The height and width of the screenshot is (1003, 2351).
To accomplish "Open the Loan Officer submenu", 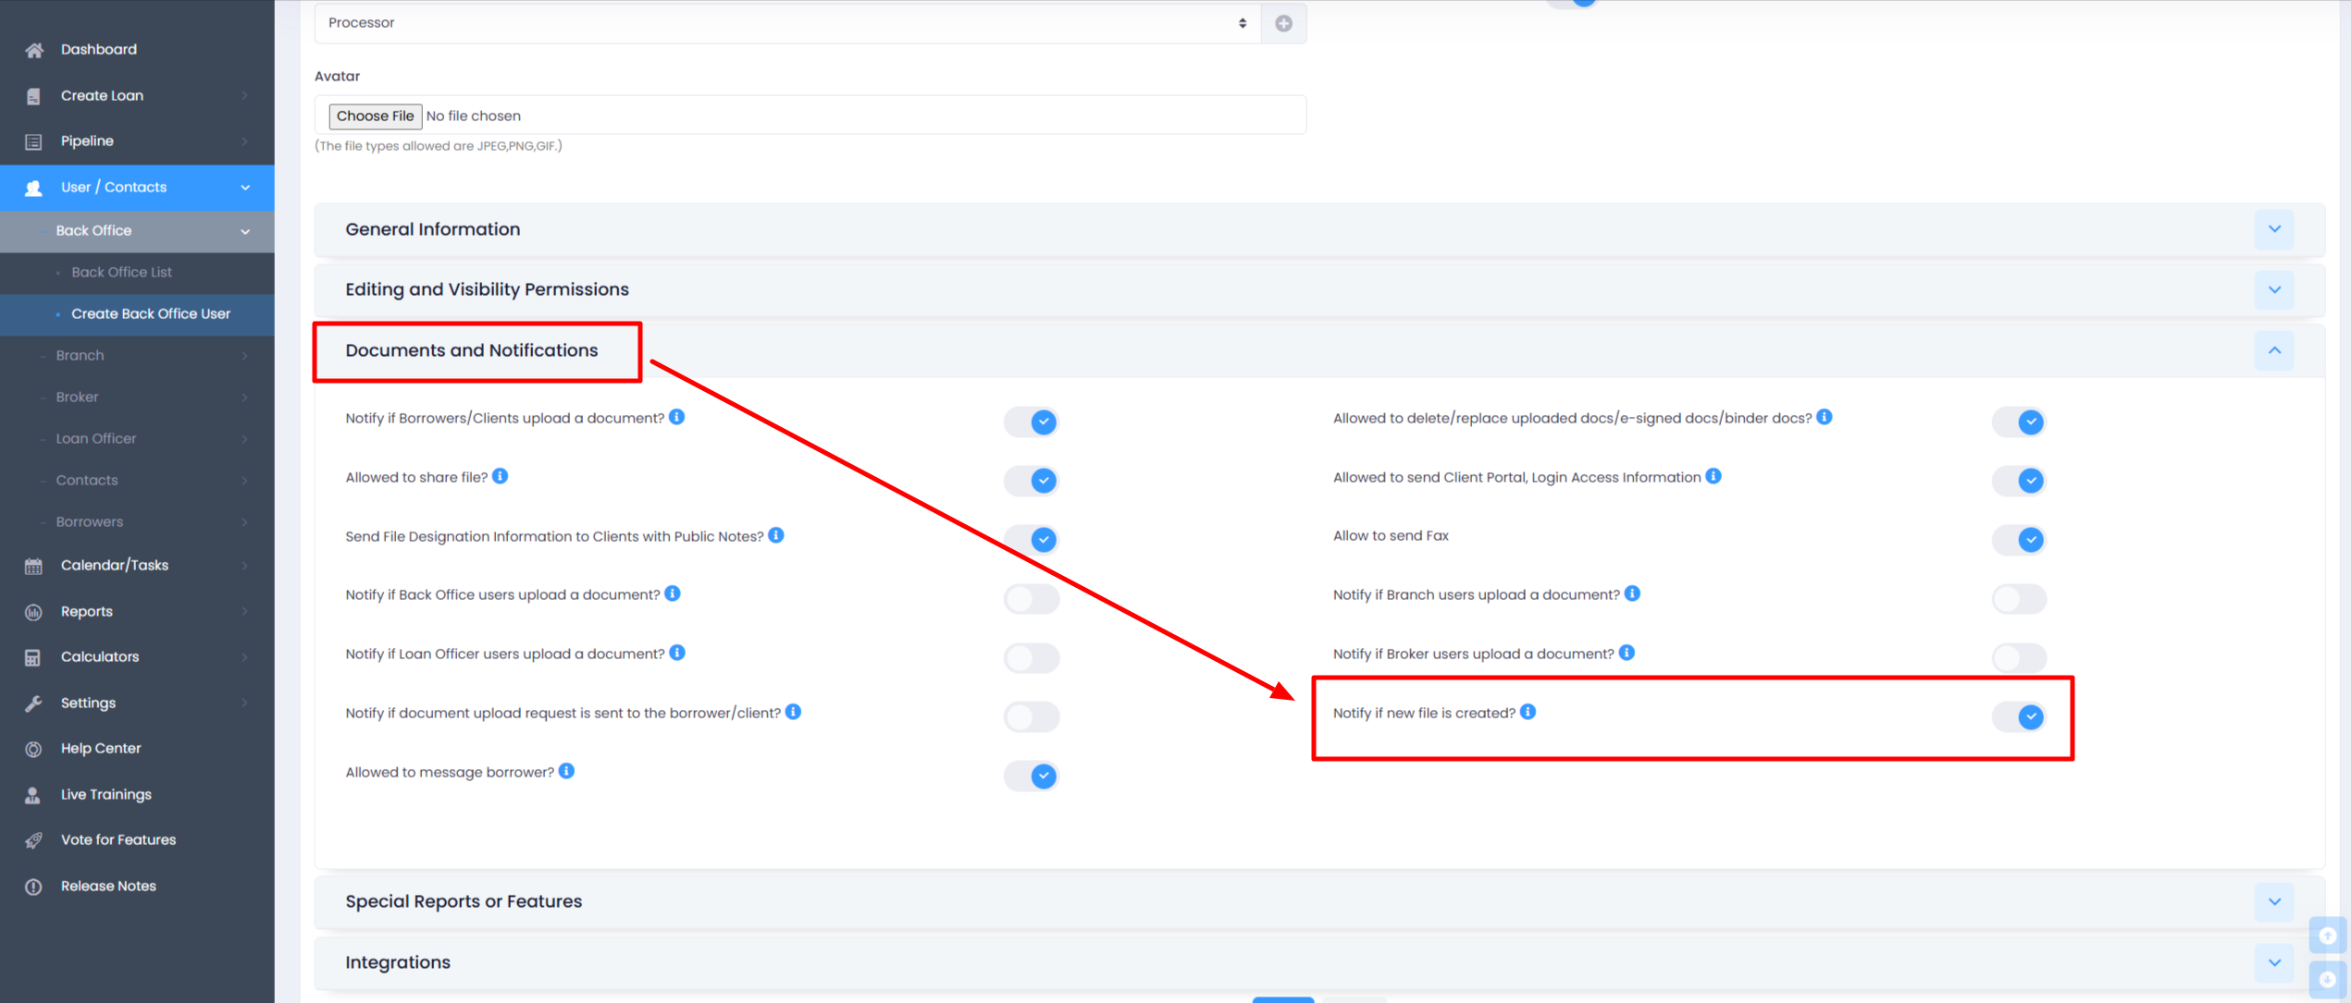I will [137, 439].
